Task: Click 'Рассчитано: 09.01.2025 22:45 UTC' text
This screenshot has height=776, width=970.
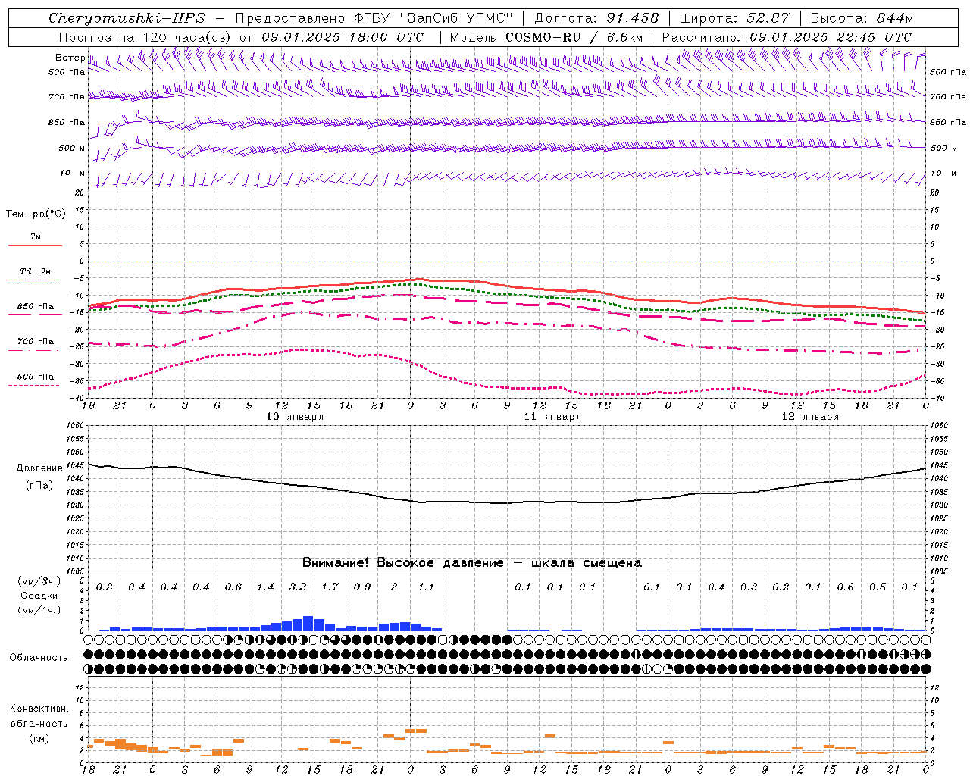Action: coord(787,37)
